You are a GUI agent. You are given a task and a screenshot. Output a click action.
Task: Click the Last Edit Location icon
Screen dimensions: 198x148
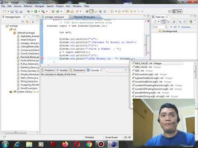[x=127, y=12]
